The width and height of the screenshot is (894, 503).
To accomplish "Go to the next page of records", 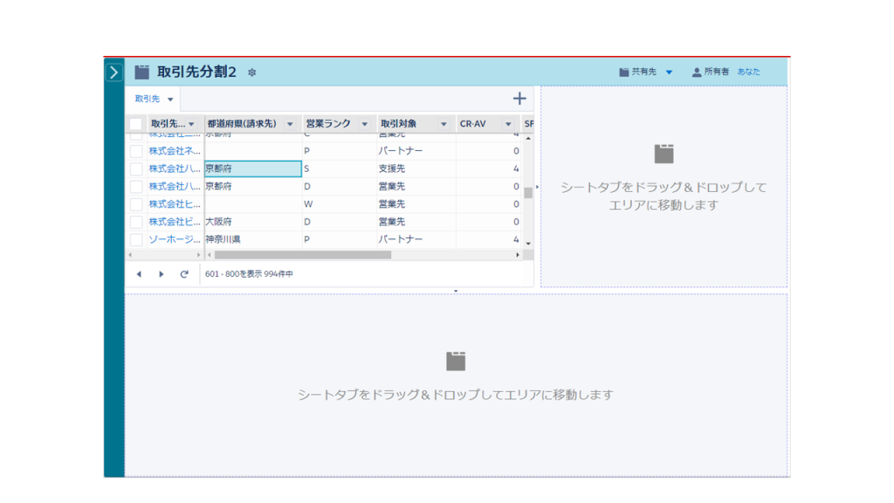I will (x=162, y=274).
